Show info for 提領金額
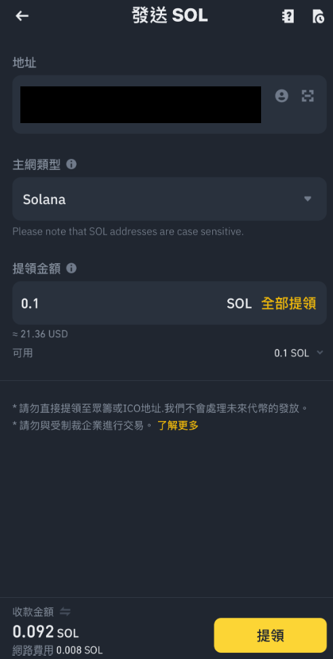The width and height of the screenshot is (333, 659). coord(71,268)
